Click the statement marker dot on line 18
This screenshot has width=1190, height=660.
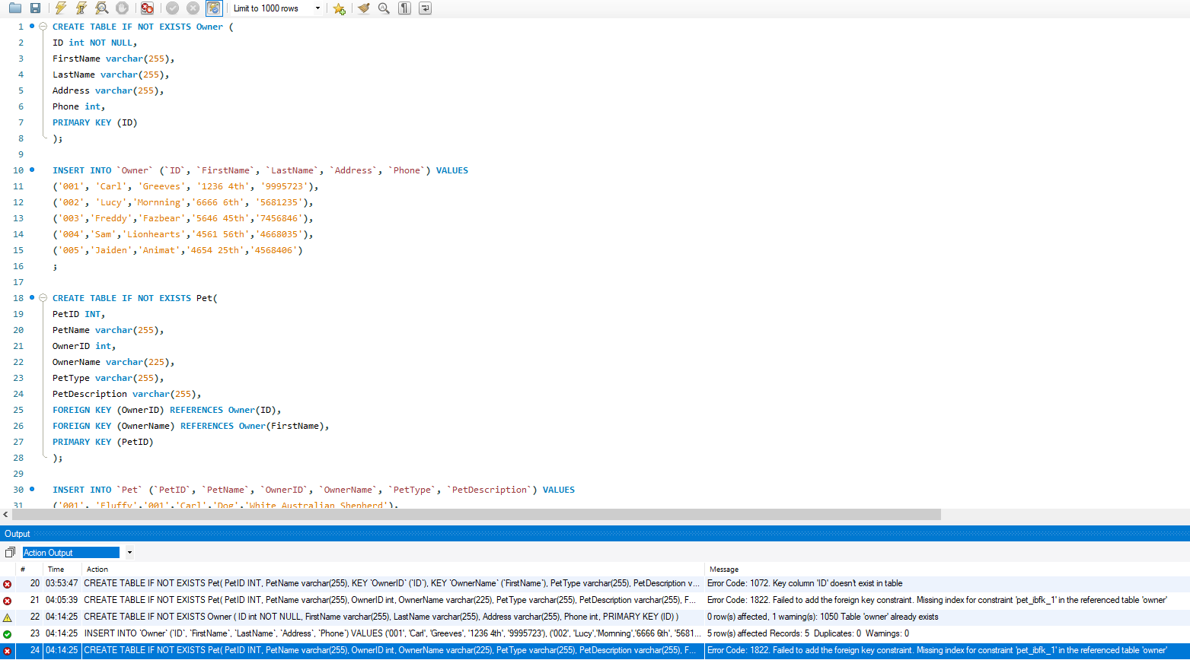32,297
